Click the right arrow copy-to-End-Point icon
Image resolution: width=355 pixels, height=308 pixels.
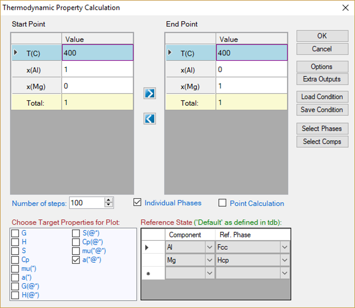click(x=149, y=93)
